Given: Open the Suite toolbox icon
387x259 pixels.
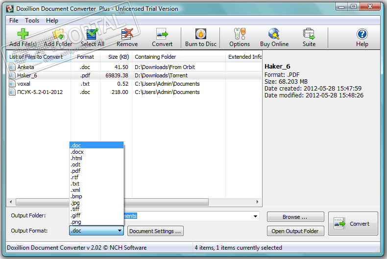Looking at the screenshot, I should tap(309, 34).
